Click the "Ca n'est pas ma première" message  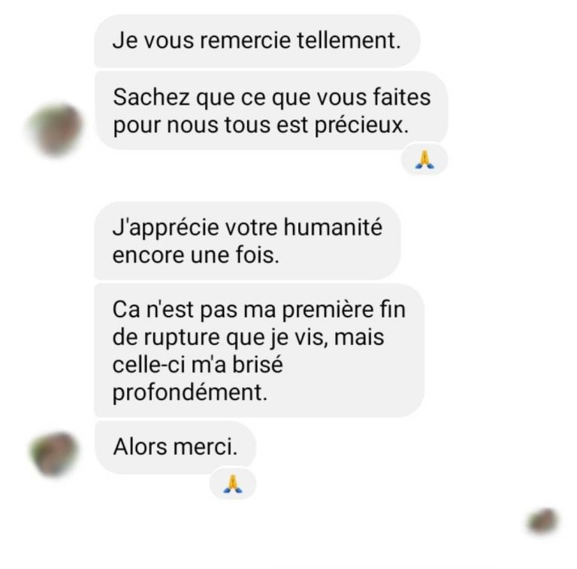pyautogui.click(x=259, y=350)
